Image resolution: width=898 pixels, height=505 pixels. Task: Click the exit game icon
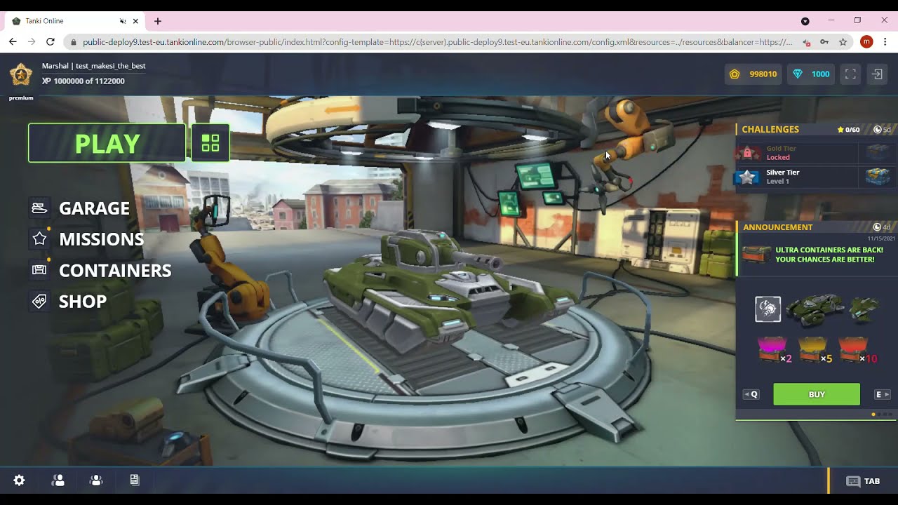[x=877, y=74]
